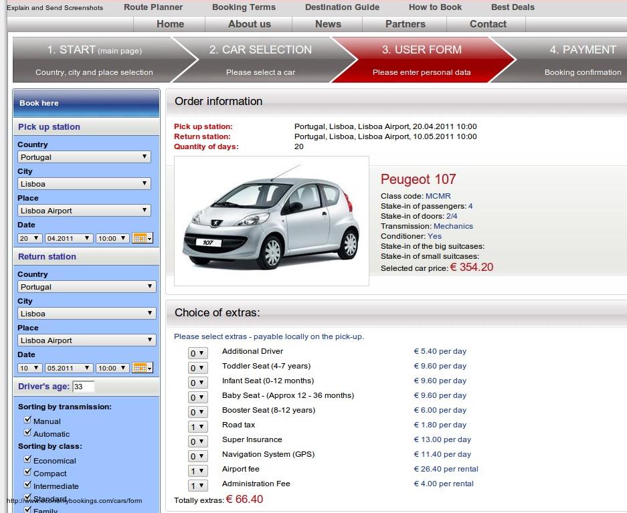Open the return station Country dropdown
This screenshot has width=627, height=513.
point(87,286)
